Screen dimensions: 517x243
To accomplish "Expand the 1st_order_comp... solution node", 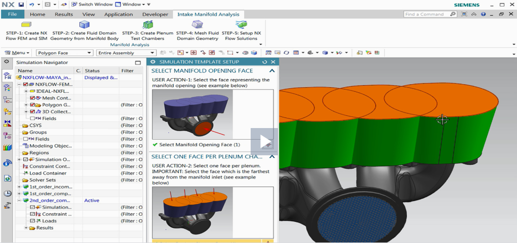I will (x=19, y=194).
